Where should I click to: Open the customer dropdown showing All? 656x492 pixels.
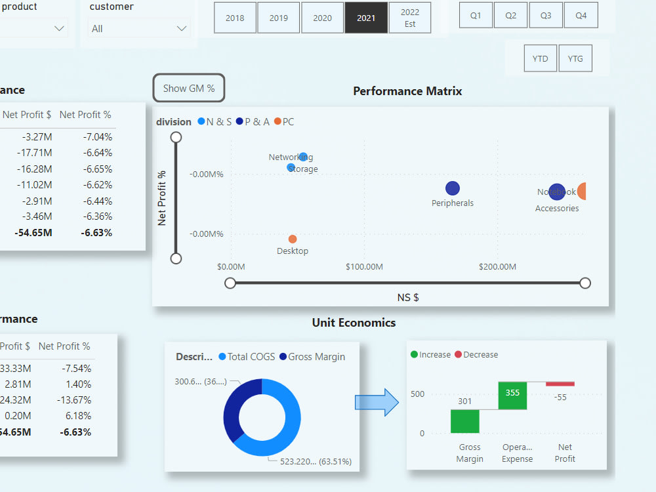coord(139,28)
